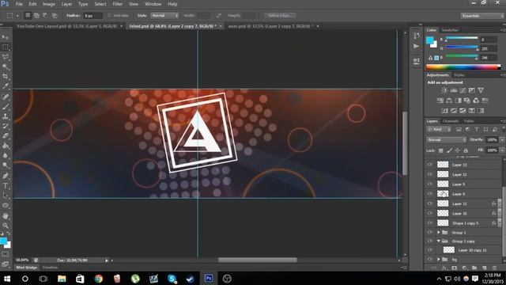
Task: Delete layer with trash icon
Action: (x=494, y=268)
